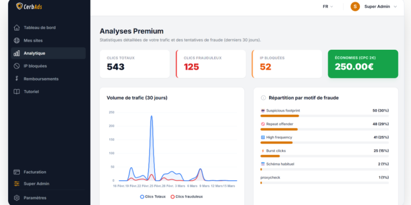Click the orange S avatar
Image resolution: width=411 pixels, height=205 pixels.
click(355, 7)
